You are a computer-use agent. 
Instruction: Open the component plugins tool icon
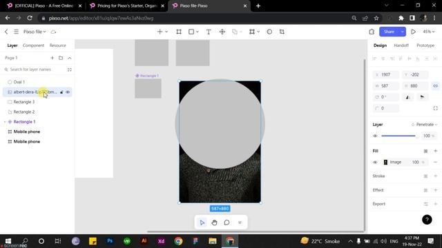pos(222,32)
